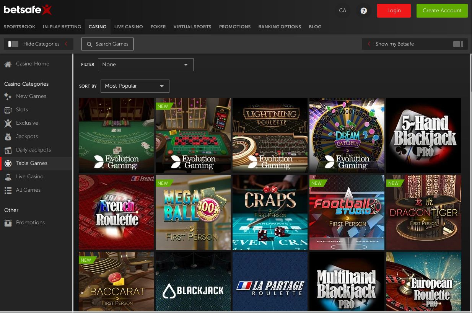Launch the Lightning Roulette game
The image size is (472, 313).
[x=270, y=135]
